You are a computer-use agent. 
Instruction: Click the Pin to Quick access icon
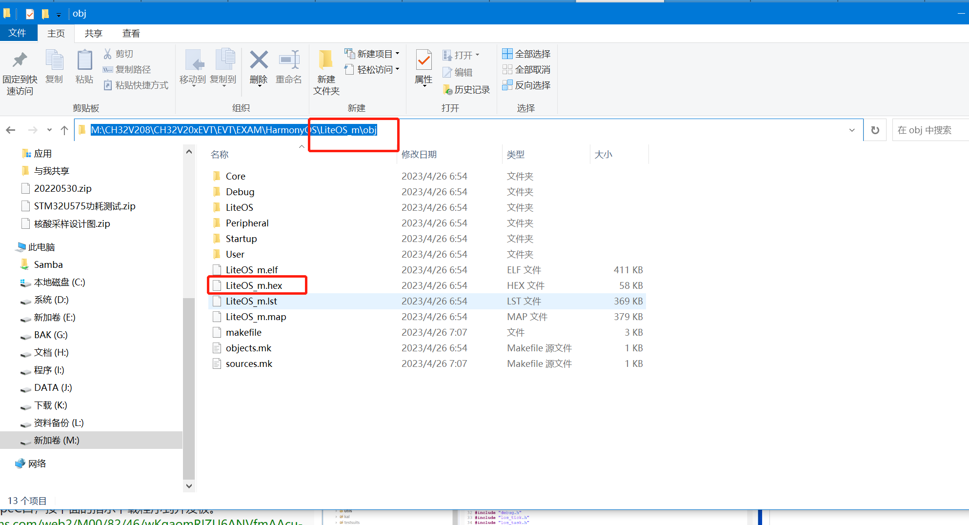click(20, 60)
